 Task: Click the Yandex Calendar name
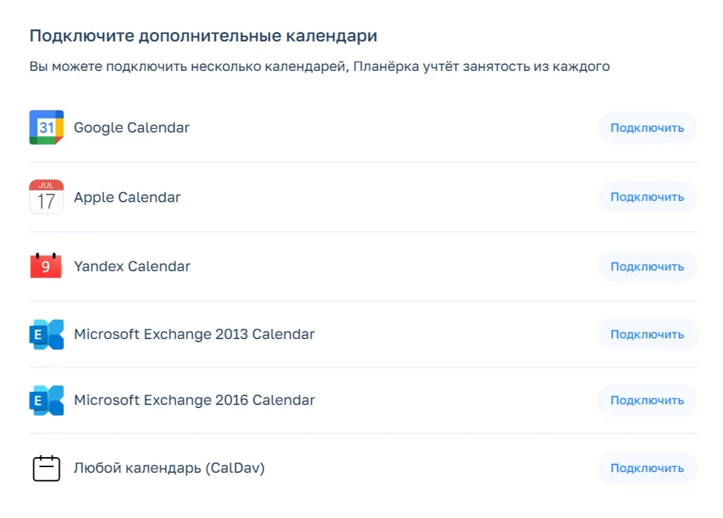[132, 266]
